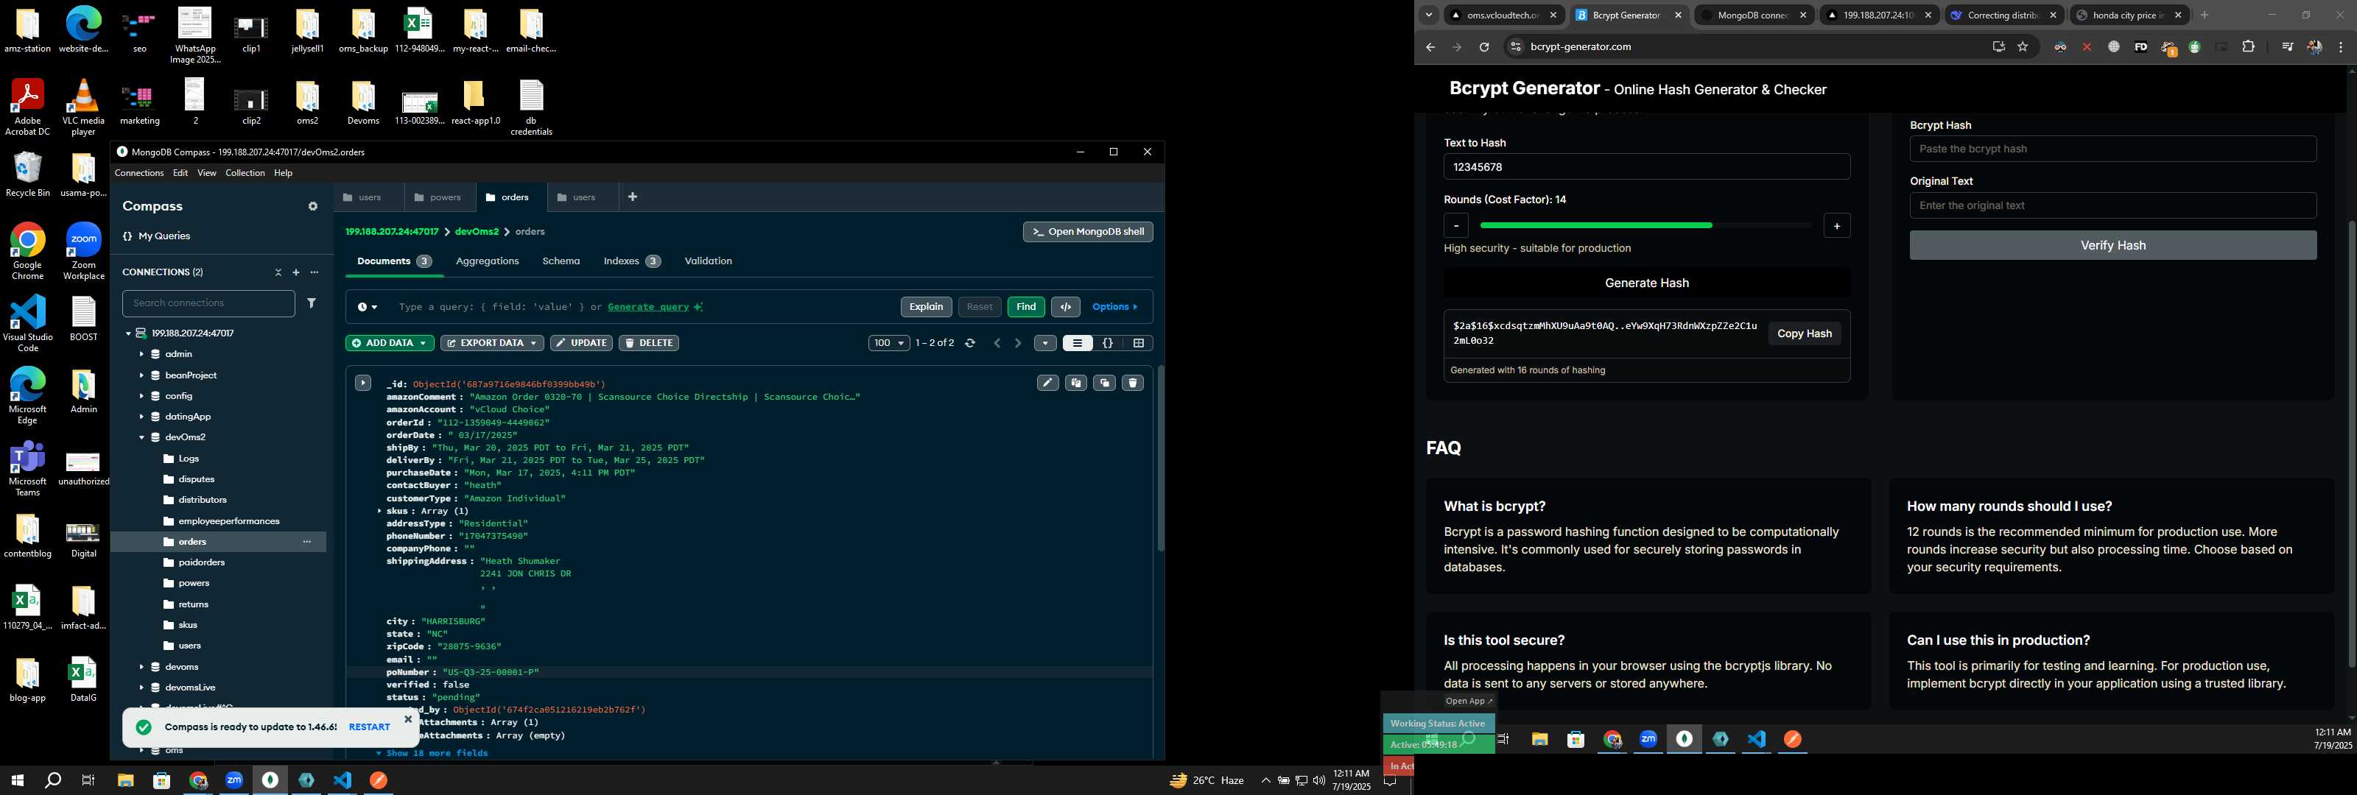
Task: Expand the admin database
Action: pos(141,354)
